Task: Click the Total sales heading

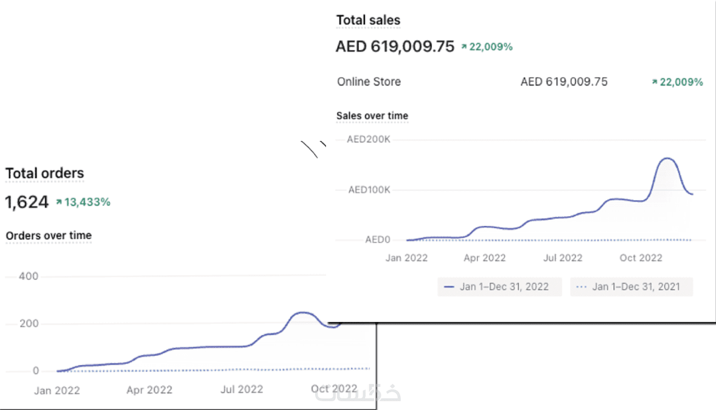Action: point(368,20)
